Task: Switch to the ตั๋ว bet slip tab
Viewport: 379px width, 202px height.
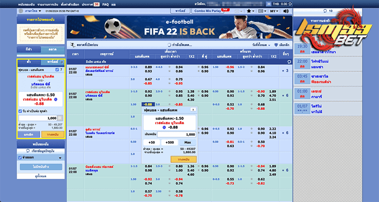Action: tap(29, 62)
